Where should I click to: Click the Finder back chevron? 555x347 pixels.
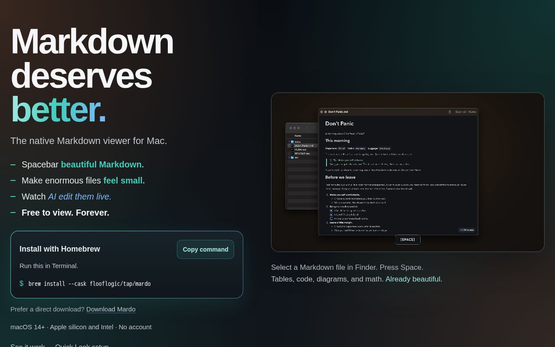(x=307, y=128)
